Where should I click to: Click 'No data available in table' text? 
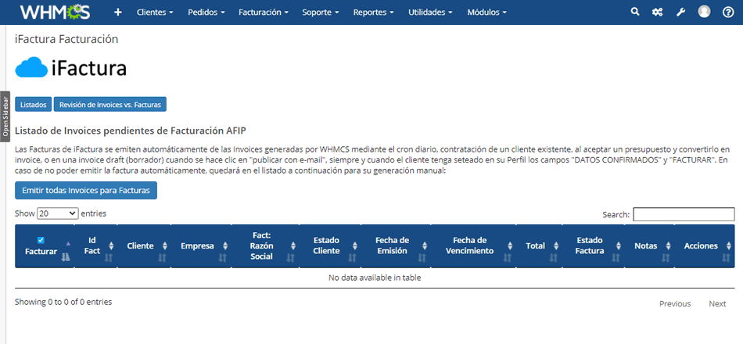tap(375, 278)
